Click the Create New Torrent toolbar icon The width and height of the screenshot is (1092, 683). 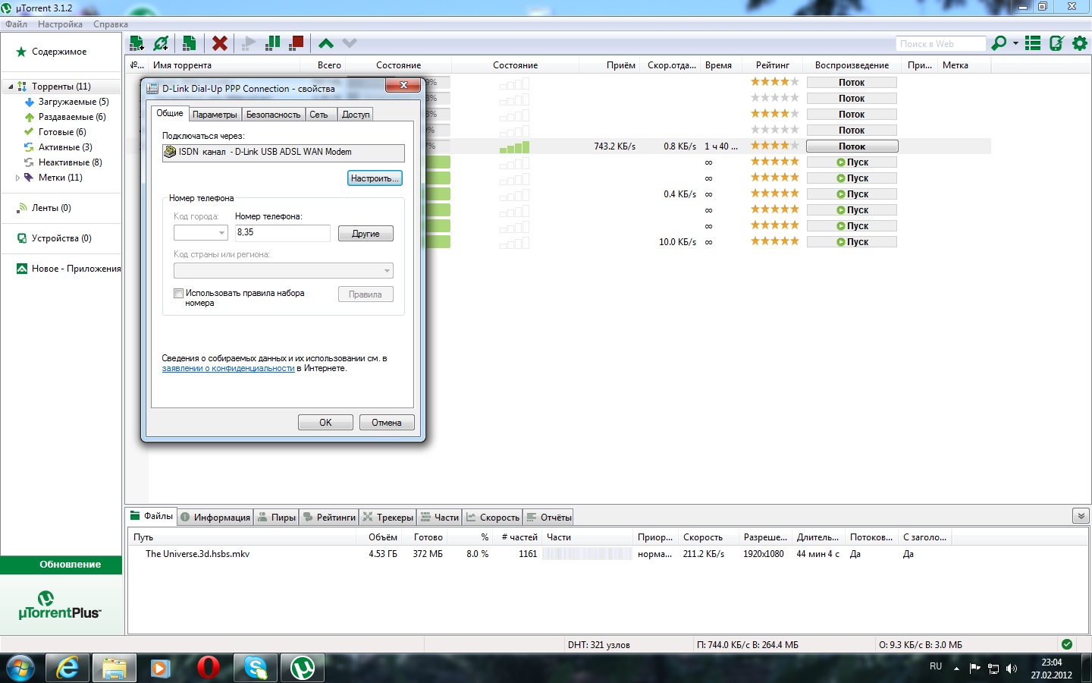click(x=190, y=43)
